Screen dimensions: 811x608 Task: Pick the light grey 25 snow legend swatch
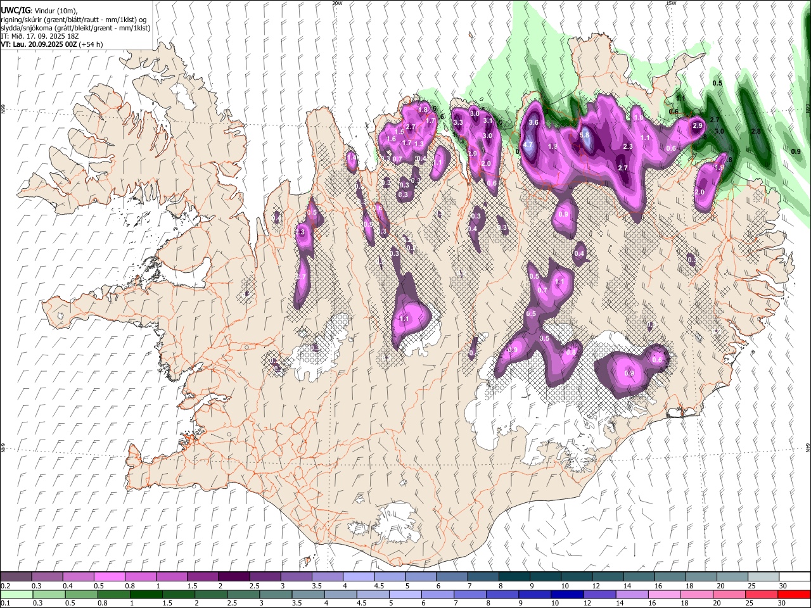click(x=762, y=577)
